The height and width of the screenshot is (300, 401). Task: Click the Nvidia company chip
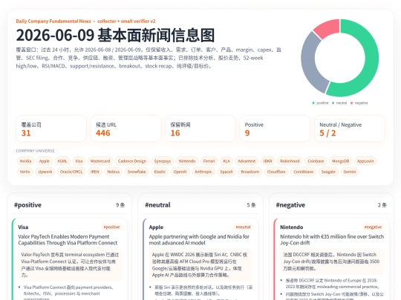click(x=25, y=161)
